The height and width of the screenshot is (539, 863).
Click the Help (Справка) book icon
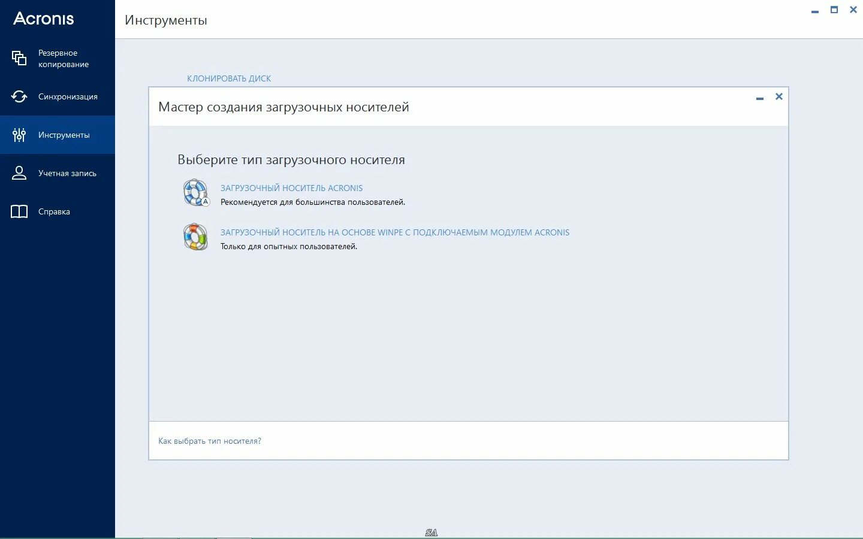(x=19, y=211)
